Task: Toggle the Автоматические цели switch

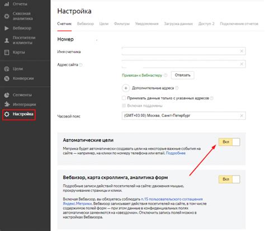Action: click(229, 142)
